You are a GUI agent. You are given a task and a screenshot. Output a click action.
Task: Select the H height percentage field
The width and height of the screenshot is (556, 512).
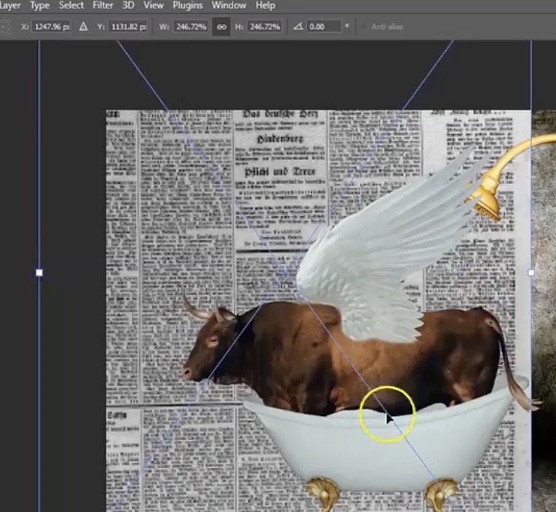[x=265, y=27]
